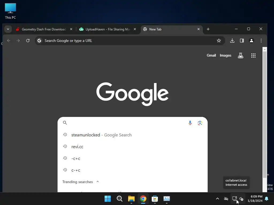Viewport: 274px width, 205px height.
Task: Click scrollbar up arrow
Action: coord(265,49)
